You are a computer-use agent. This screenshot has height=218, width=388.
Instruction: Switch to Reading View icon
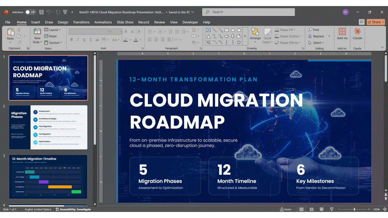(x=322, y=209)
